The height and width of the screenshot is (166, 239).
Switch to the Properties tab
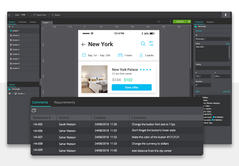(x=199, y=22)
